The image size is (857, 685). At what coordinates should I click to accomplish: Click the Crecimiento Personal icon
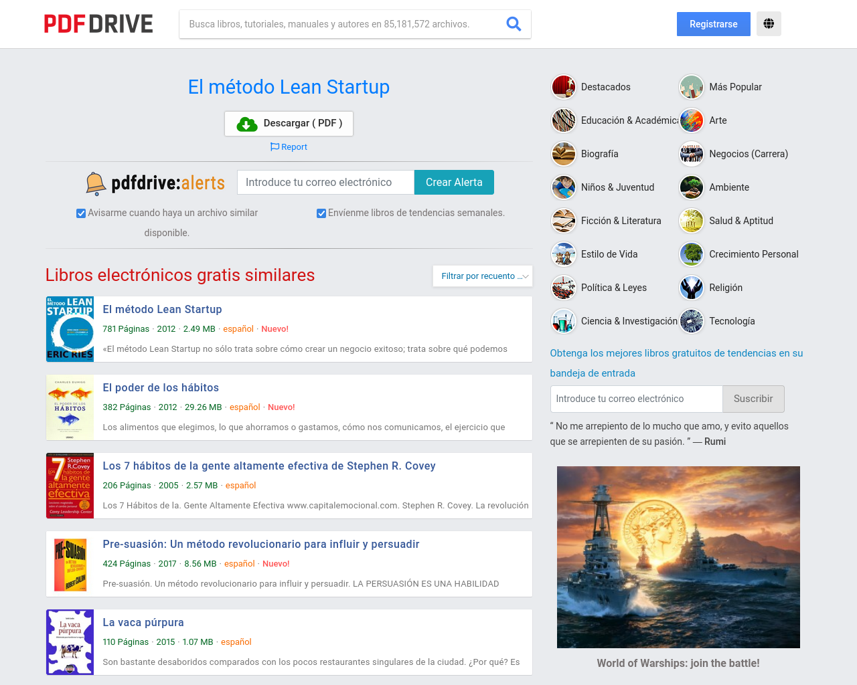click(x=692, y=254)
